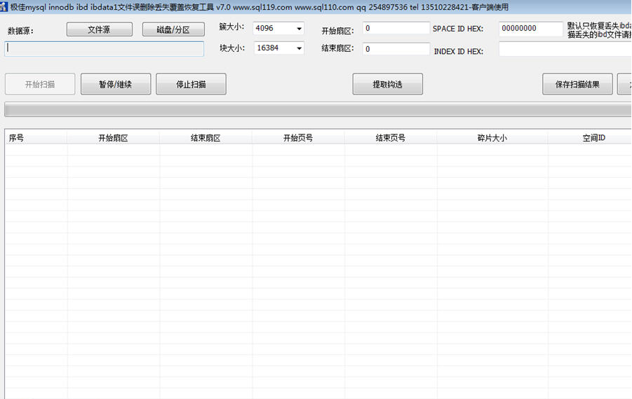Click the app icon in the title bar
The image size is (632, 399).
4,7
